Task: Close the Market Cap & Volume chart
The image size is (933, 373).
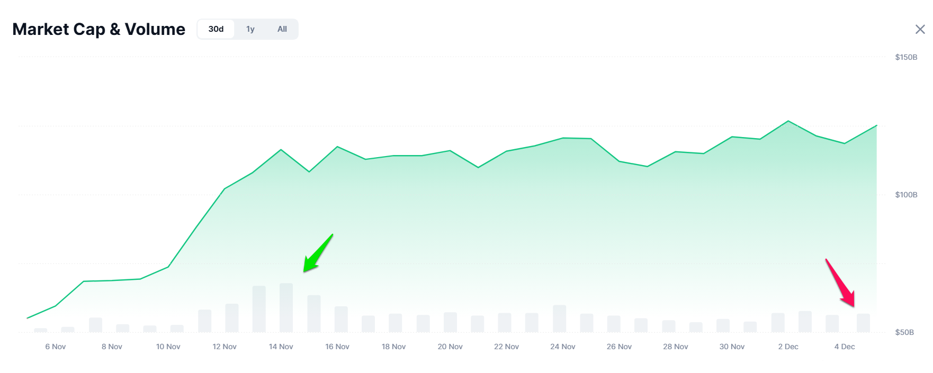Action: pyautogui.click(x=920, y=29)
